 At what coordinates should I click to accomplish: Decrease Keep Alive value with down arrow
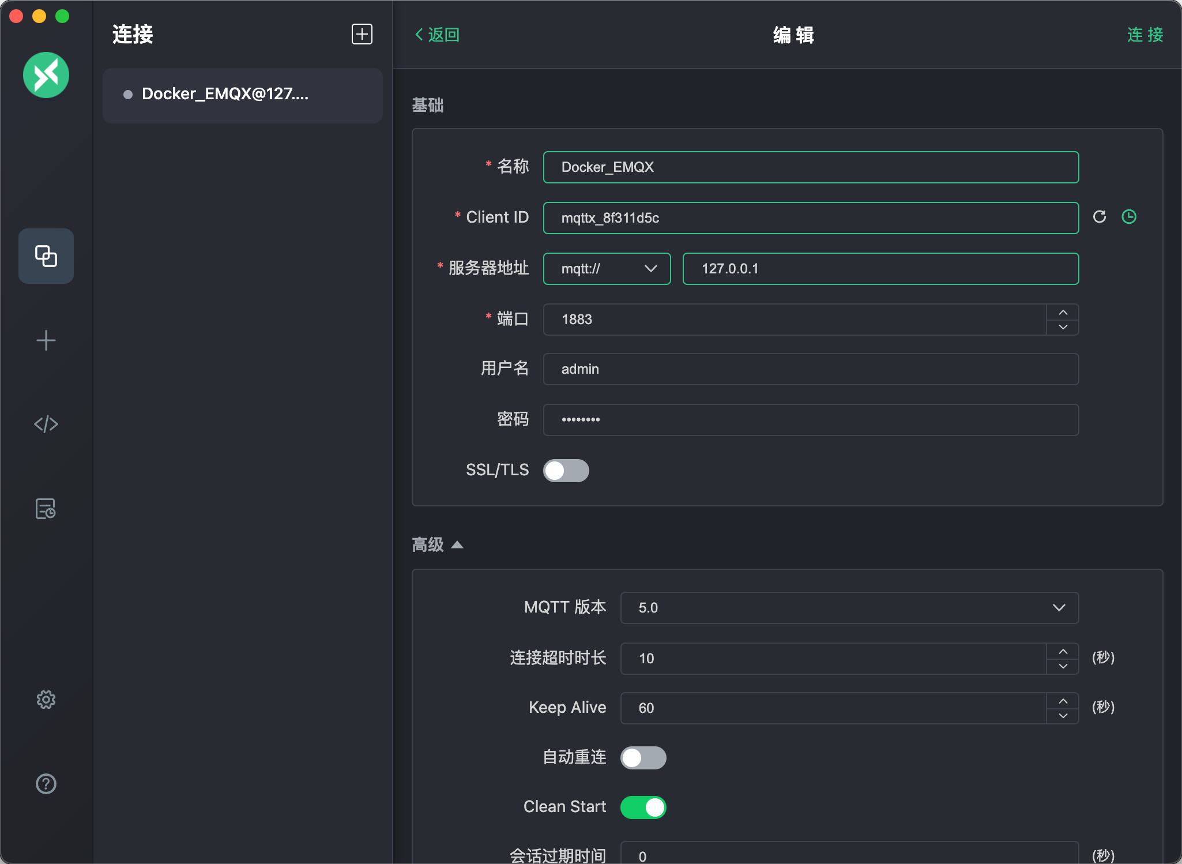pos(1063,716)
